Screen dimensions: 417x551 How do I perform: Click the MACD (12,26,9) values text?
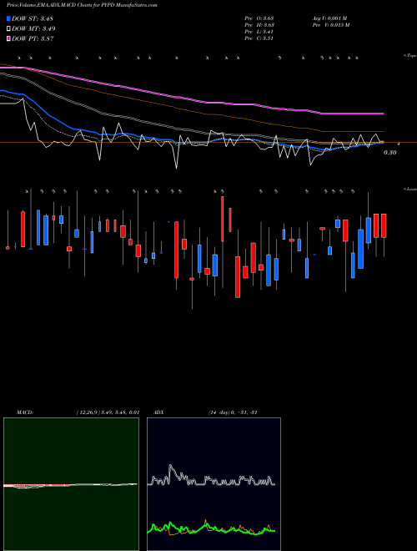point(108,412)
